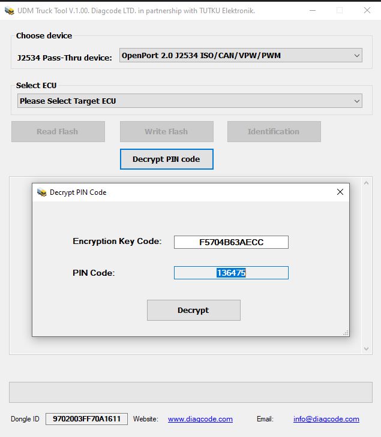The width and height of the screenshot is (381, 437).
Task: Click the log panel scroll up arrow
Action: 366,183
